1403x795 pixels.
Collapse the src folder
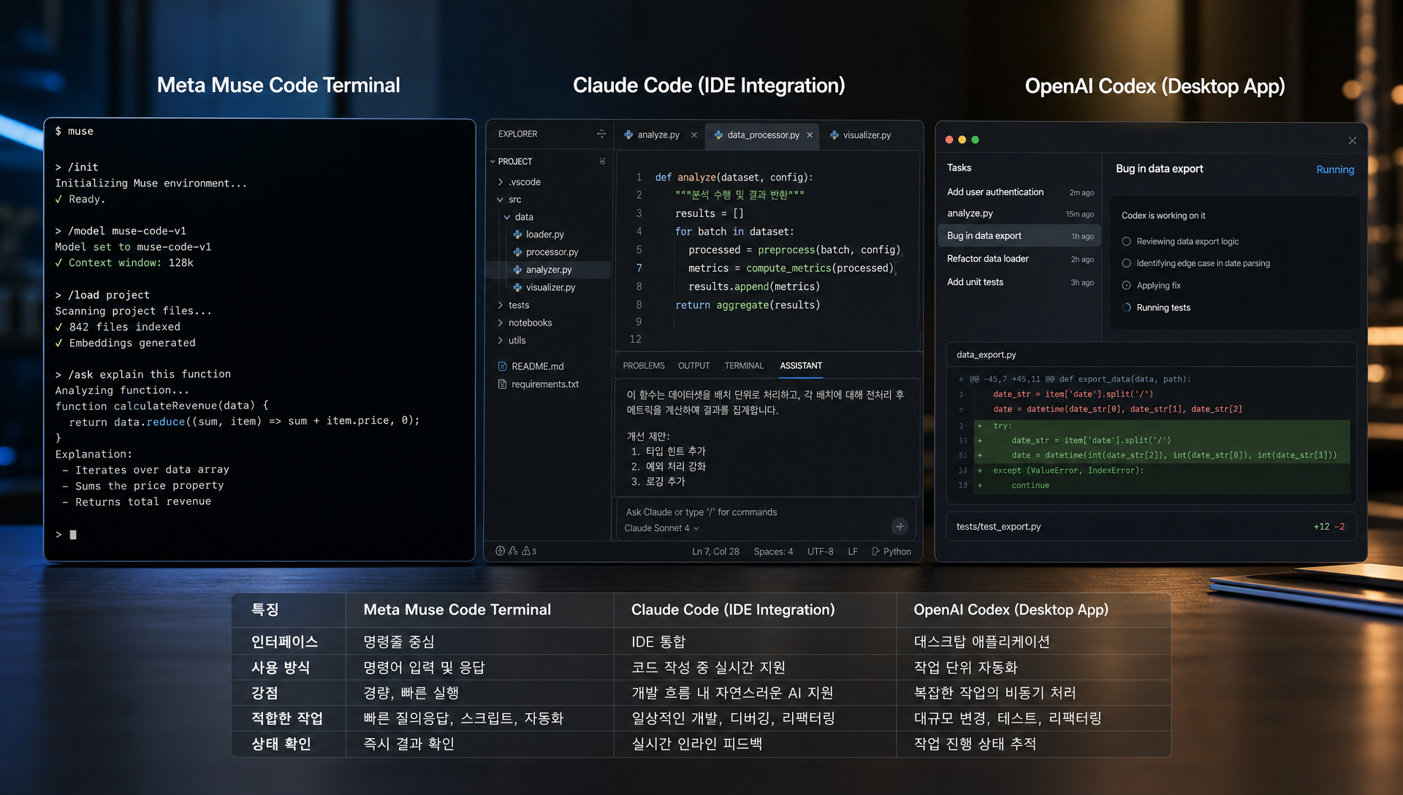tap(501, 199)
